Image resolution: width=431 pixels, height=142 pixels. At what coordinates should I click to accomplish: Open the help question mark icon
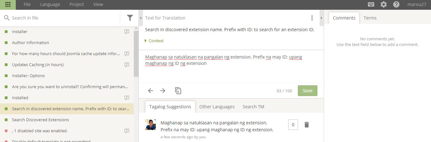tap(396, 4)
